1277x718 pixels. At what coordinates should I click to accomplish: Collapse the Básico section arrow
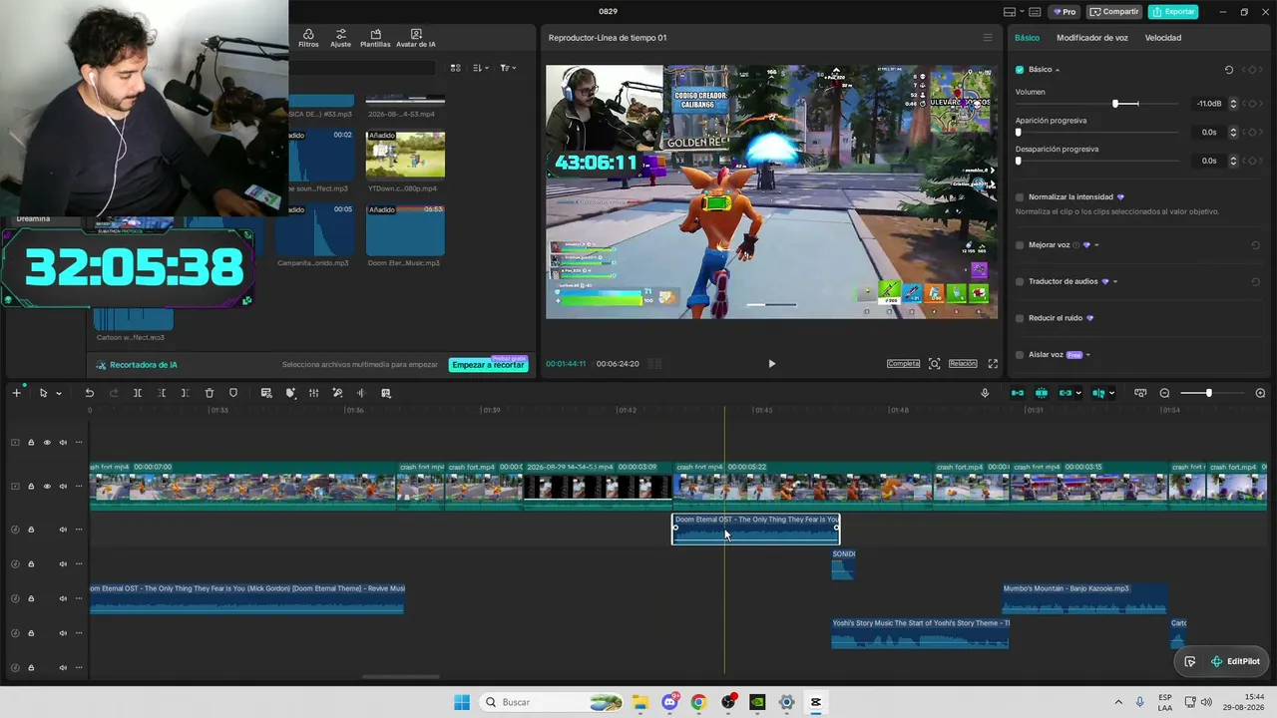coord(1058,70)
